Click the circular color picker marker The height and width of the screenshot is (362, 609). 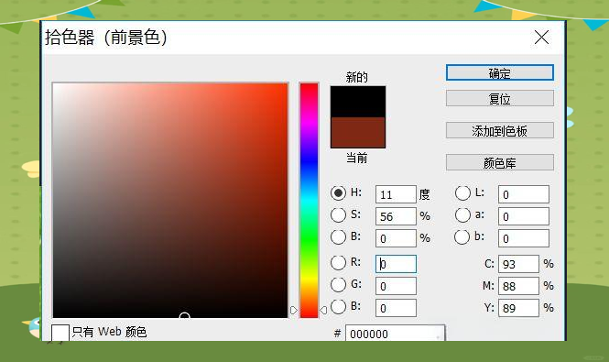[184, 316]
